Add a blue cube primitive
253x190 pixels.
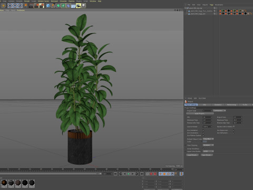tap(48, 6)
